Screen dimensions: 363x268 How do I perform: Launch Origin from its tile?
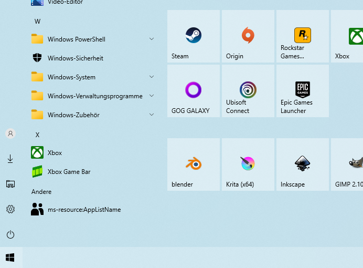248,36
